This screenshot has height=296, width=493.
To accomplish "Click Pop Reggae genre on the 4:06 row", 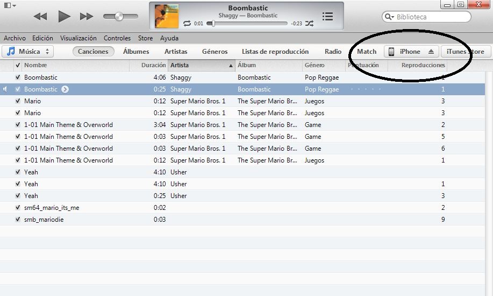I will pyautogui.click(x=321, y=77).
